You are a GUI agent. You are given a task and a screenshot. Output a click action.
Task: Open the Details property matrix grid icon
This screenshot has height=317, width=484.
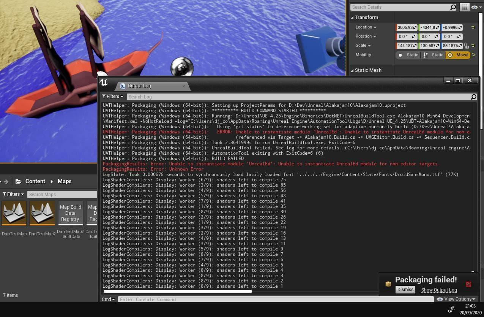[464, 7]
